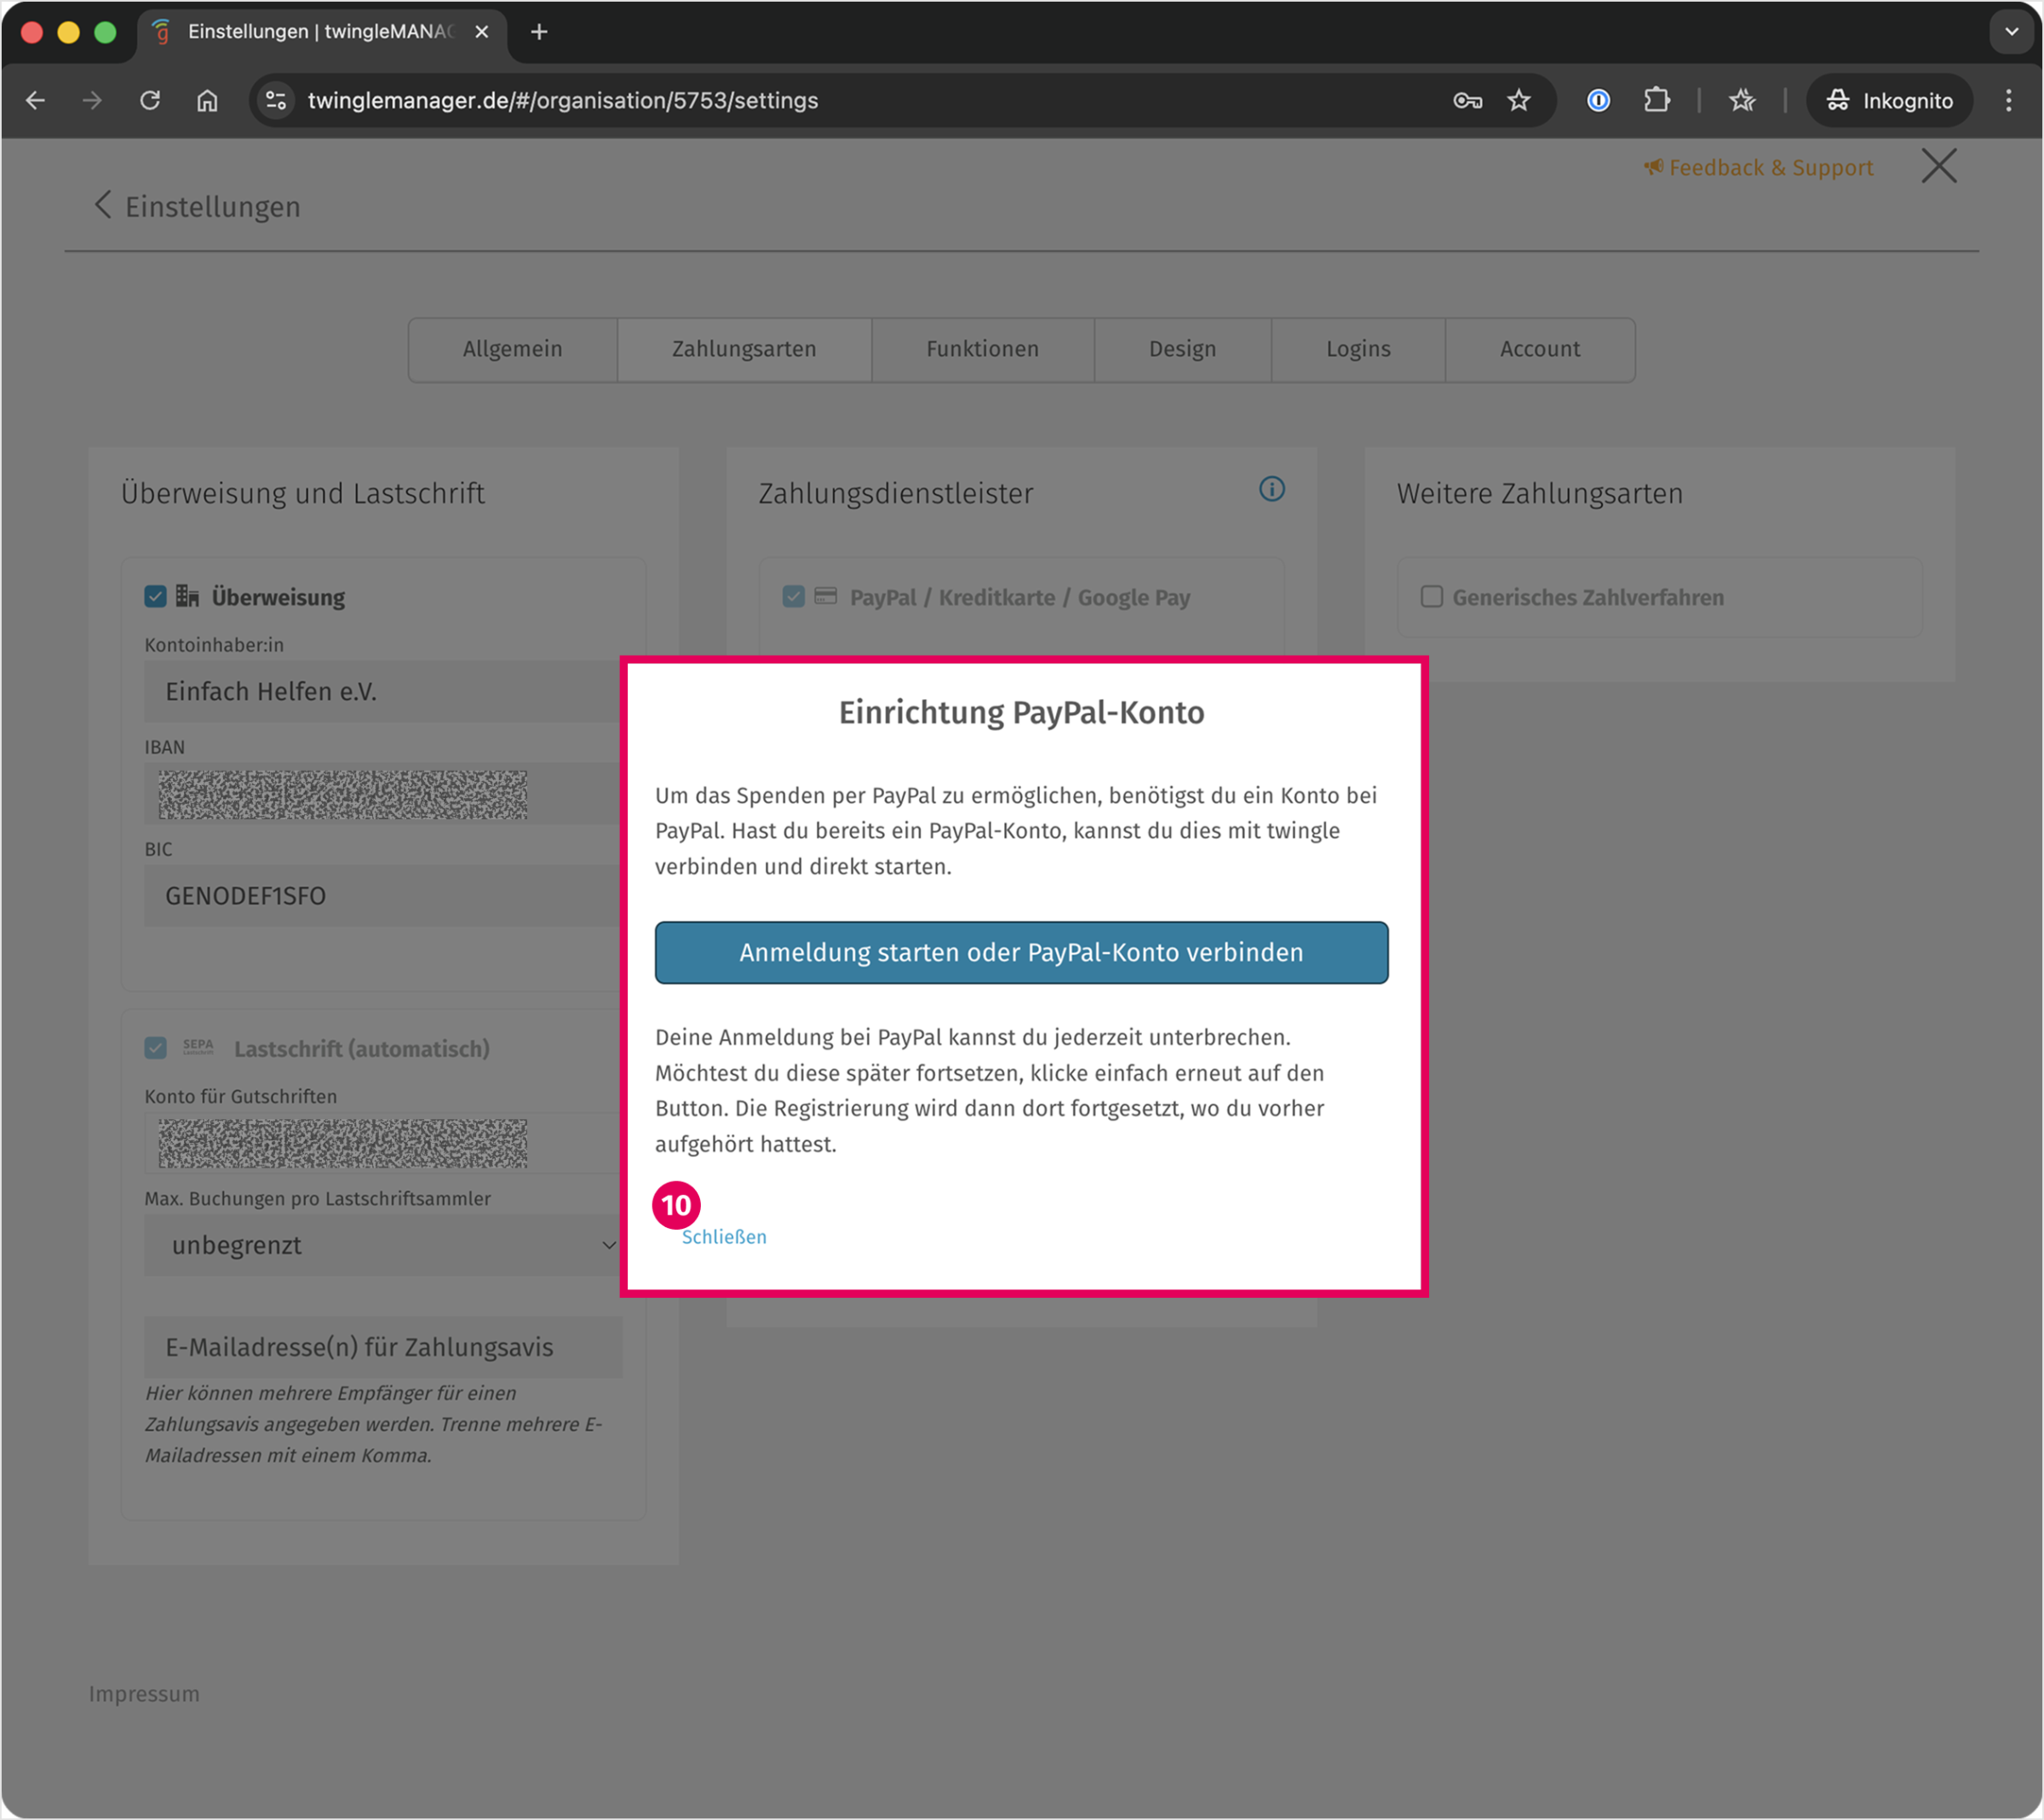Screen dimensions: 2044x1820
Task: Expand the tab search chevron at top right
Action: tap(2011, 31)
